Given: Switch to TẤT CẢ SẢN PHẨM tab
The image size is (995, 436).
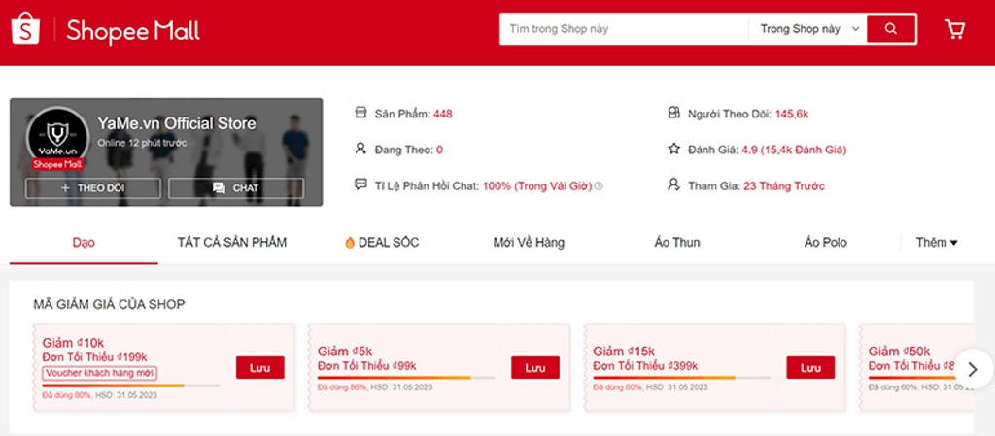Looking at the screenshot, I should pos(232,242).
